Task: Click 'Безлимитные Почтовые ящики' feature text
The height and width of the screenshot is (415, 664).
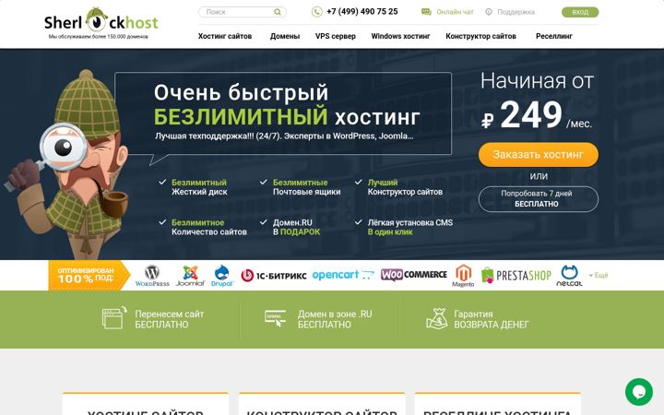Action: click(306, 187)
